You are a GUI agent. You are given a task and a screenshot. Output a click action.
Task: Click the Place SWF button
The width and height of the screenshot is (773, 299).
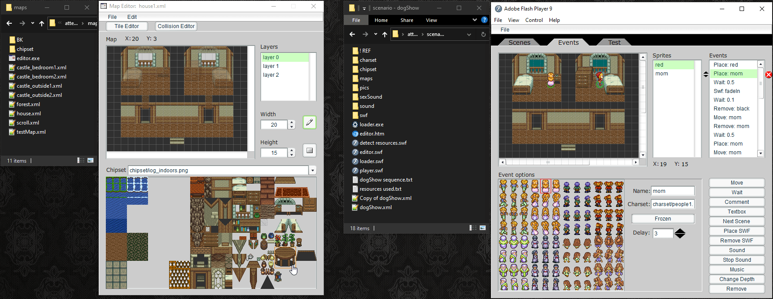click(737, 231)
